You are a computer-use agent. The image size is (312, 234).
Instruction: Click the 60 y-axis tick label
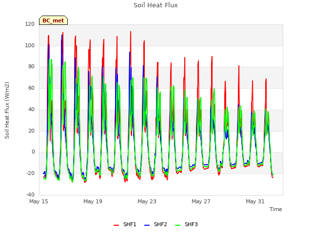(x=31, y=88)
